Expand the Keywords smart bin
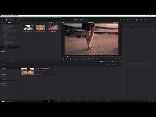Viewport: 156px width, 117px height. [1, 86]
